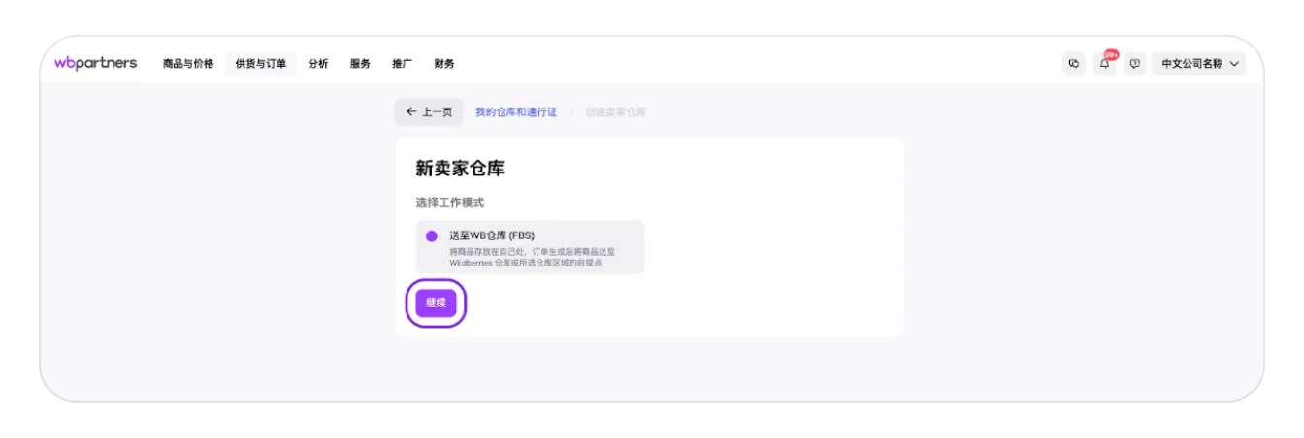Click the 选择工作模式 label text
1304x438 pixels.
449,203
